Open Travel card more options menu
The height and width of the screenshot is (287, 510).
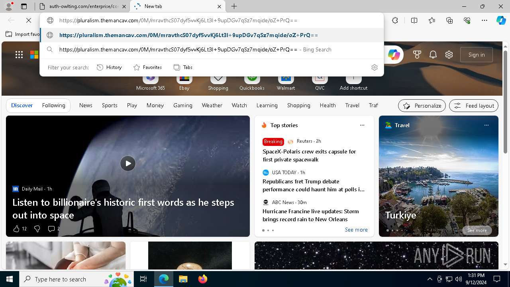(486, 125)
